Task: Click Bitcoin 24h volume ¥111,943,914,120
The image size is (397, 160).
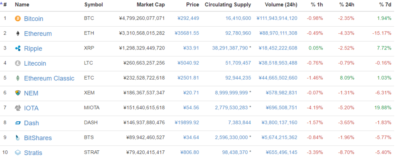Action: tap(277, 18)
